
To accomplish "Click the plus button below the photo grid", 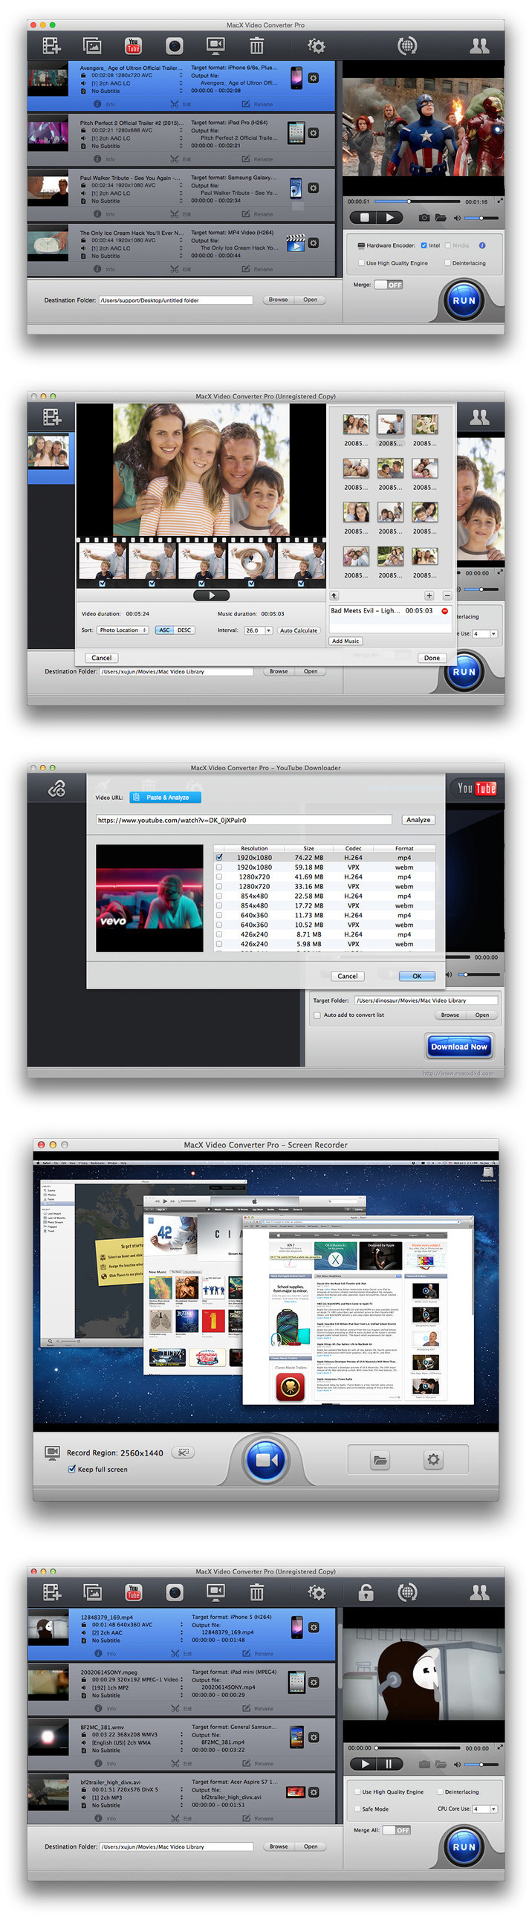I will 429,596.
